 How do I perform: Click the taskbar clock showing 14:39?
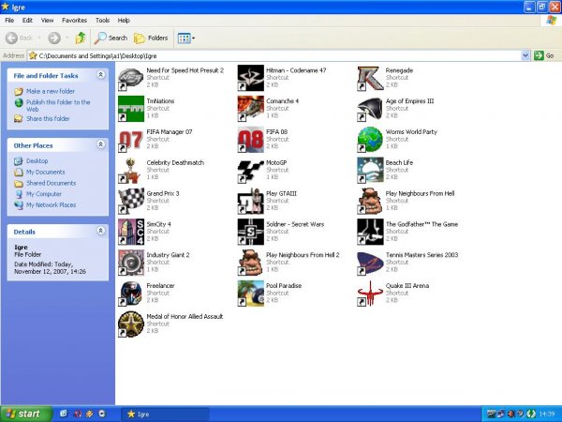547,414
